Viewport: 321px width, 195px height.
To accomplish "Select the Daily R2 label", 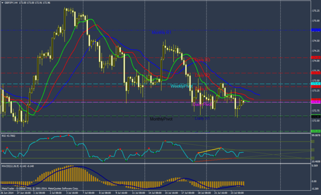I will point(202,75).
